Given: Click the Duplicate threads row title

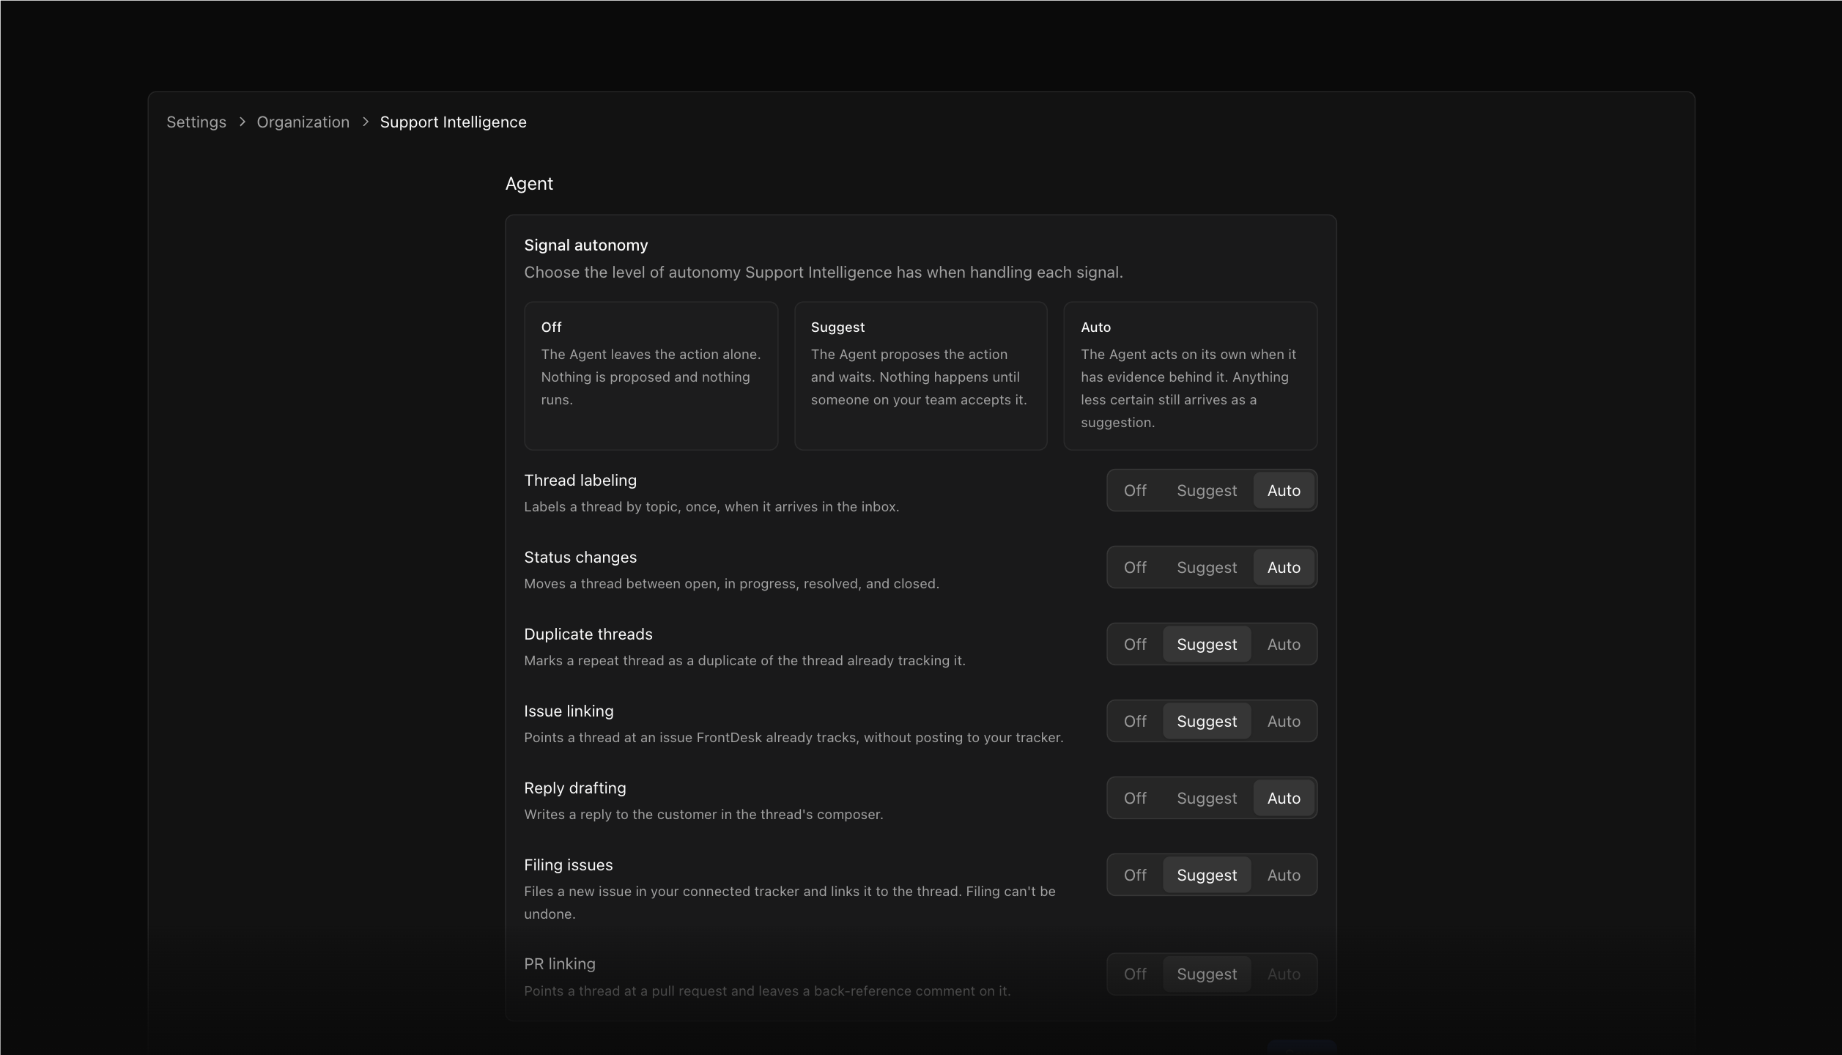Looking at the screenshot, I should coord(588,634).
